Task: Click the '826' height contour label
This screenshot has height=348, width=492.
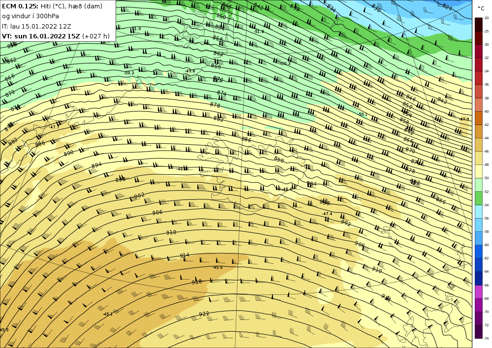Action: point(447,6)
